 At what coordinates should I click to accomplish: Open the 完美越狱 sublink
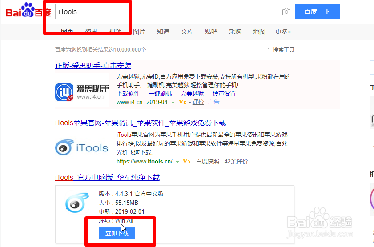coord(192,93)
